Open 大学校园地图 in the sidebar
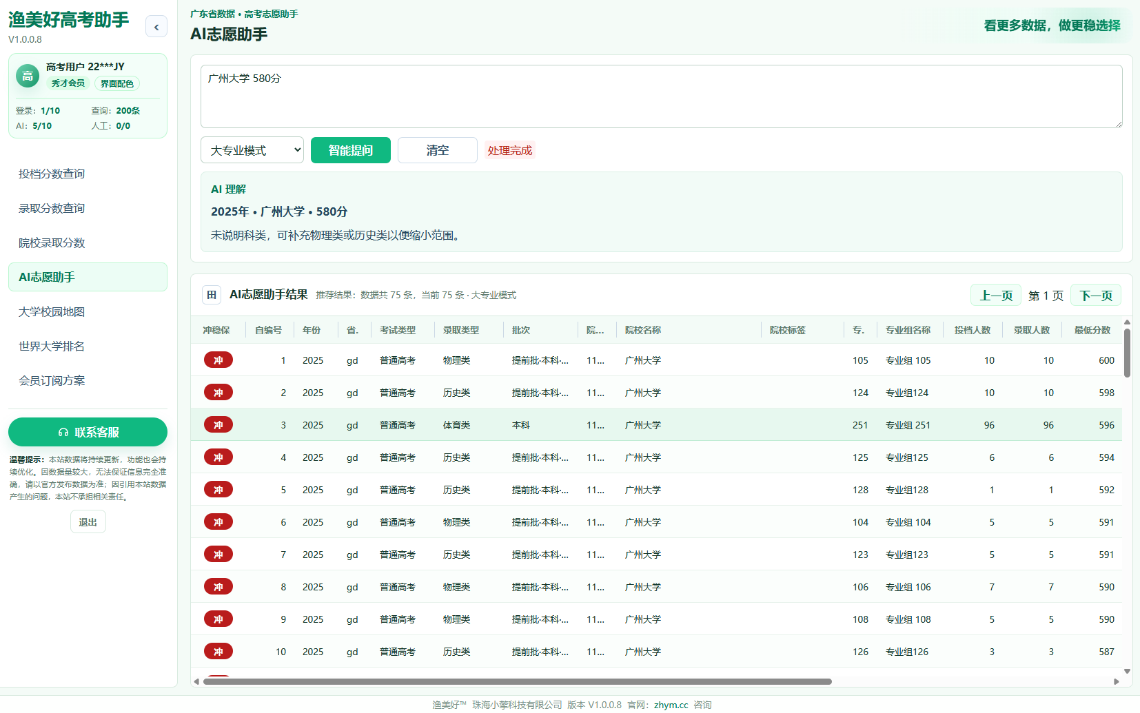Viewport: 1140px width, 713px height. pos(88,311)
